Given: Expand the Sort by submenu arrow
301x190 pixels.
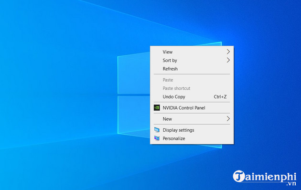Looking at the screenshot, I should click(228, 60).
